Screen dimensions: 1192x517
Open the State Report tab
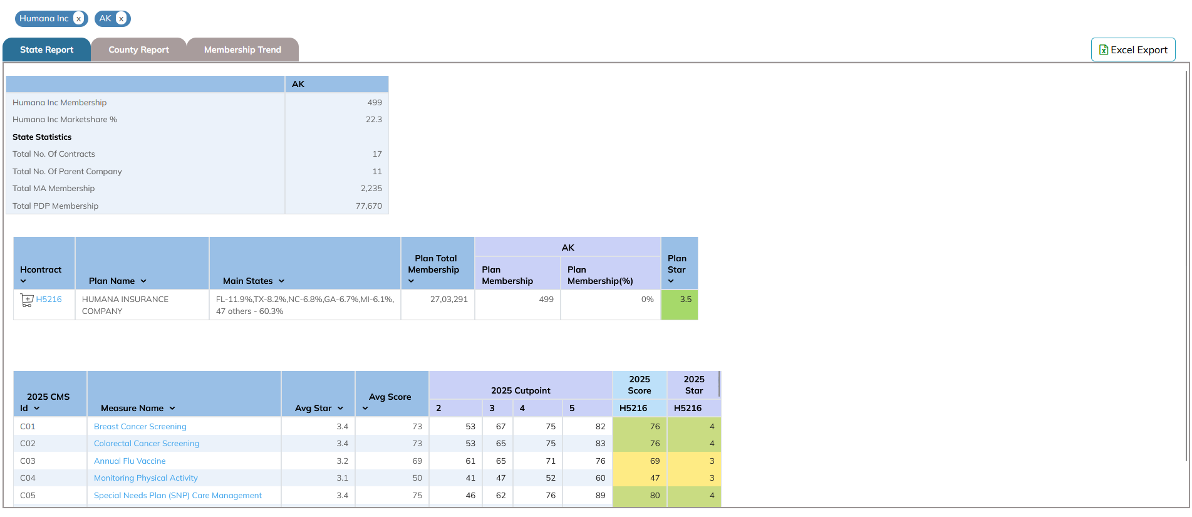[46, 50]
